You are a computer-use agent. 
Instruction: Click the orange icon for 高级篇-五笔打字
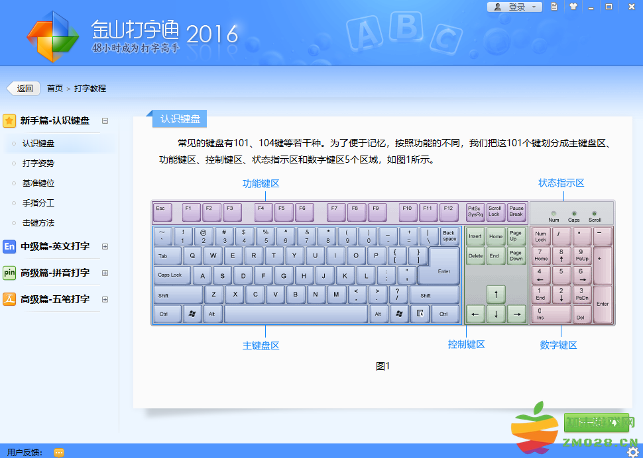tap(9, 299)
